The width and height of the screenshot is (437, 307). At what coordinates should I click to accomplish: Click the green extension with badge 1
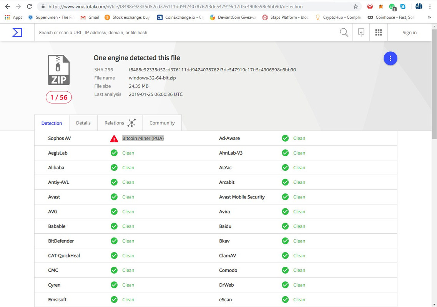click(392, 7)
